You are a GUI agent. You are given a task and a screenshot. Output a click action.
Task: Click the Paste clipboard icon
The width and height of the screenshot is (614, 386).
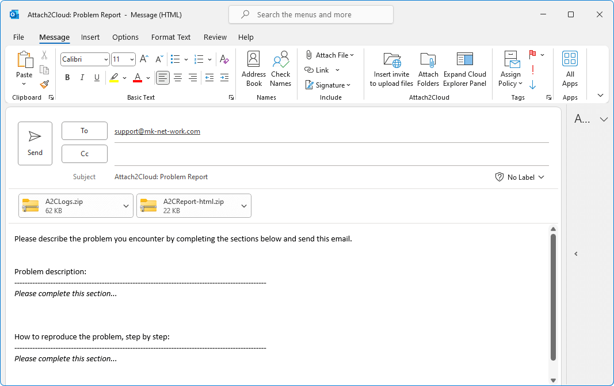pyautogui.click(x=24, y=60)
